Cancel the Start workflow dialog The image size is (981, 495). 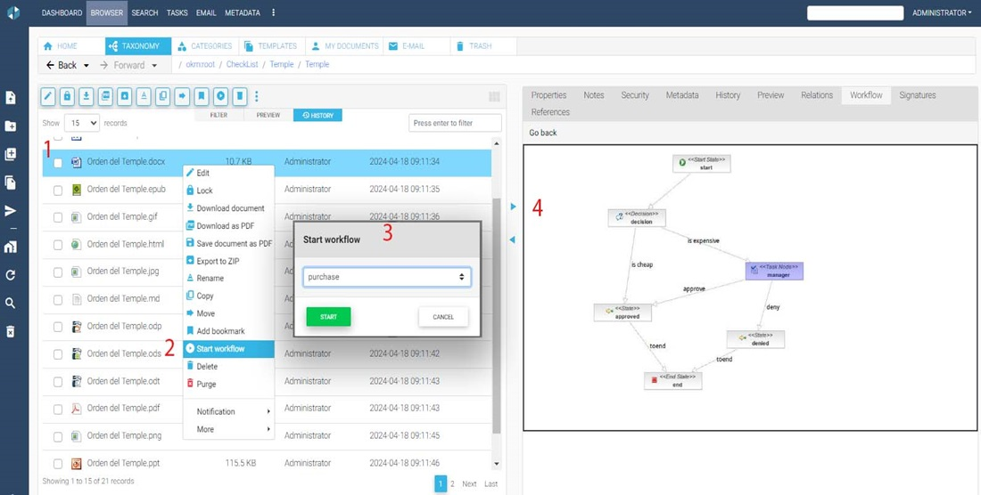point(443,317)
